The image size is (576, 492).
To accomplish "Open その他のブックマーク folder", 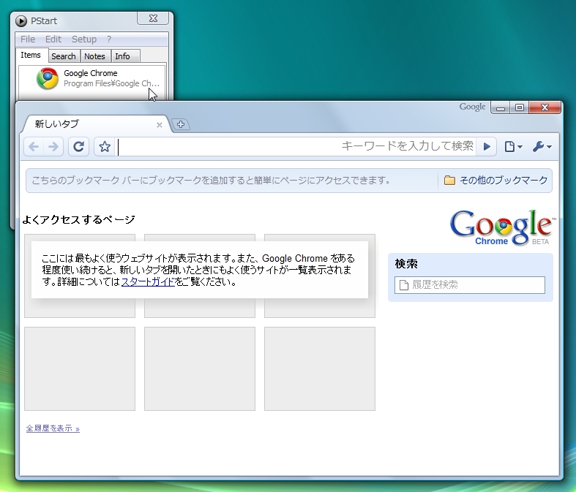I will click(495, 180).
